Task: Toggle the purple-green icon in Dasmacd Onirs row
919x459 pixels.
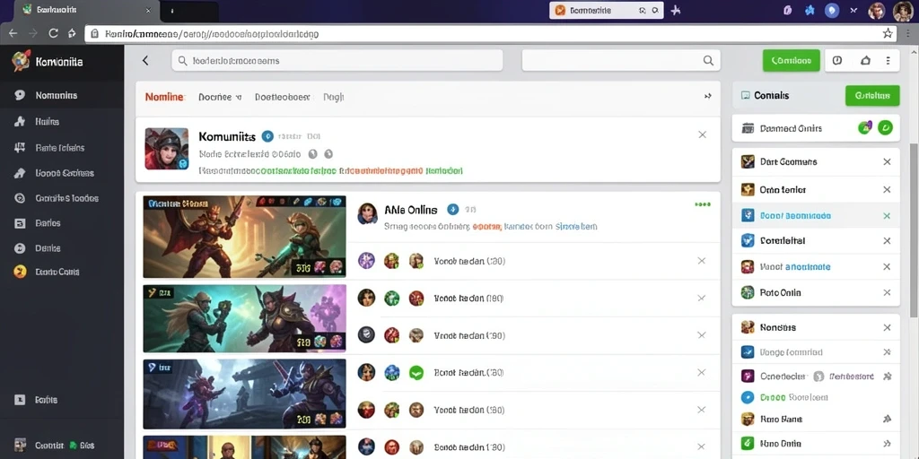Action: point(864,127)
